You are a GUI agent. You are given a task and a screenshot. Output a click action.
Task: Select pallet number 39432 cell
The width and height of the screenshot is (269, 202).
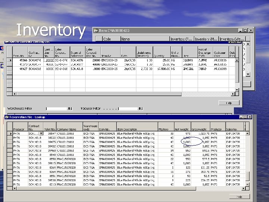click(50, 146)
